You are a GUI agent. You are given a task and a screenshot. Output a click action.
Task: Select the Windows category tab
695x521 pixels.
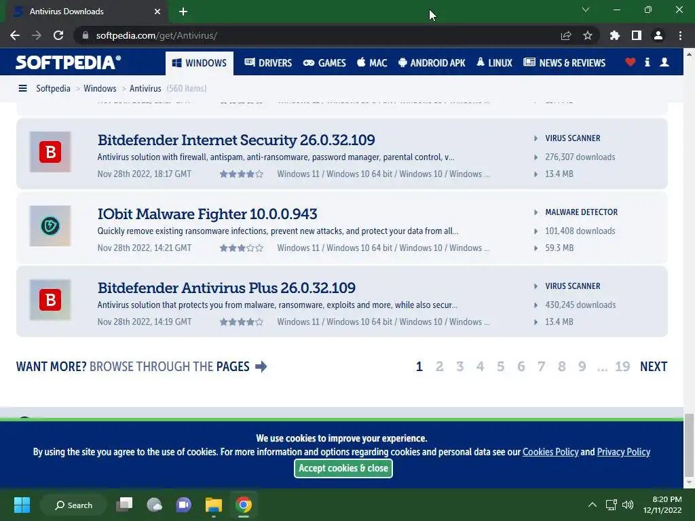(200, 63)
